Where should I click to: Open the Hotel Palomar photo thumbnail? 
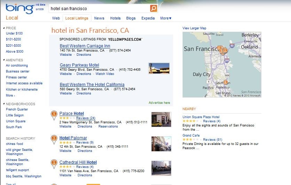point(161,144)
